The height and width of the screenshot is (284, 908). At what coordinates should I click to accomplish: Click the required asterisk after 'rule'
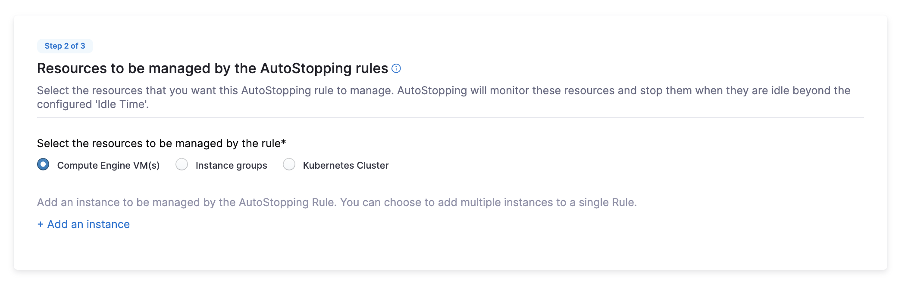[x=284, y=142]
